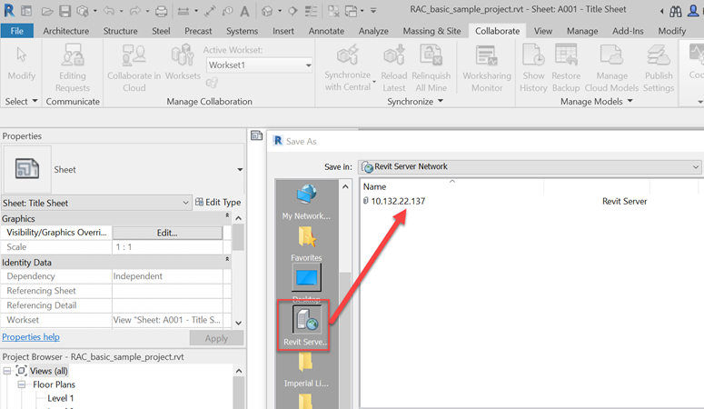Click the Save floppy disk icon

click(65, 11)
